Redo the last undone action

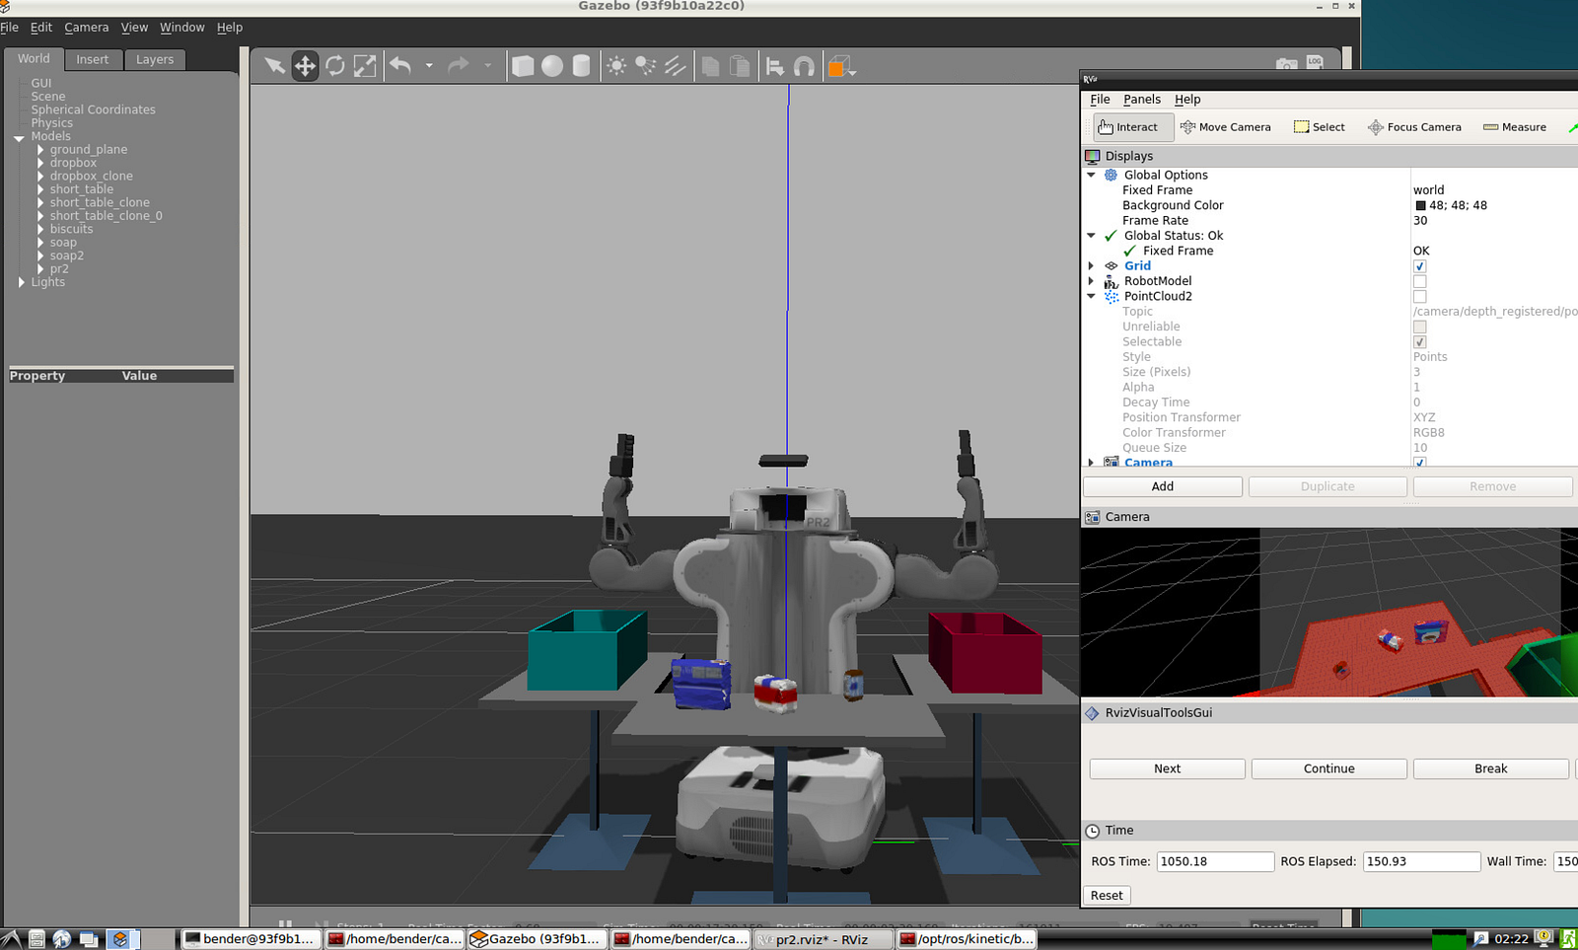(458, 66)
